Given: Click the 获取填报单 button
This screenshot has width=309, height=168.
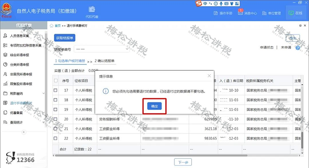Looking at the screenshot, I should pyautogui.click(x=64, y=38).
